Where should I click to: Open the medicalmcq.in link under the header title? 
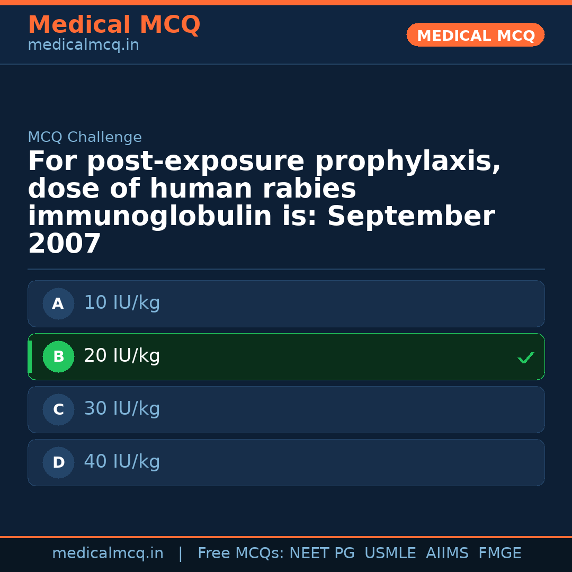[x=83, y=46]
